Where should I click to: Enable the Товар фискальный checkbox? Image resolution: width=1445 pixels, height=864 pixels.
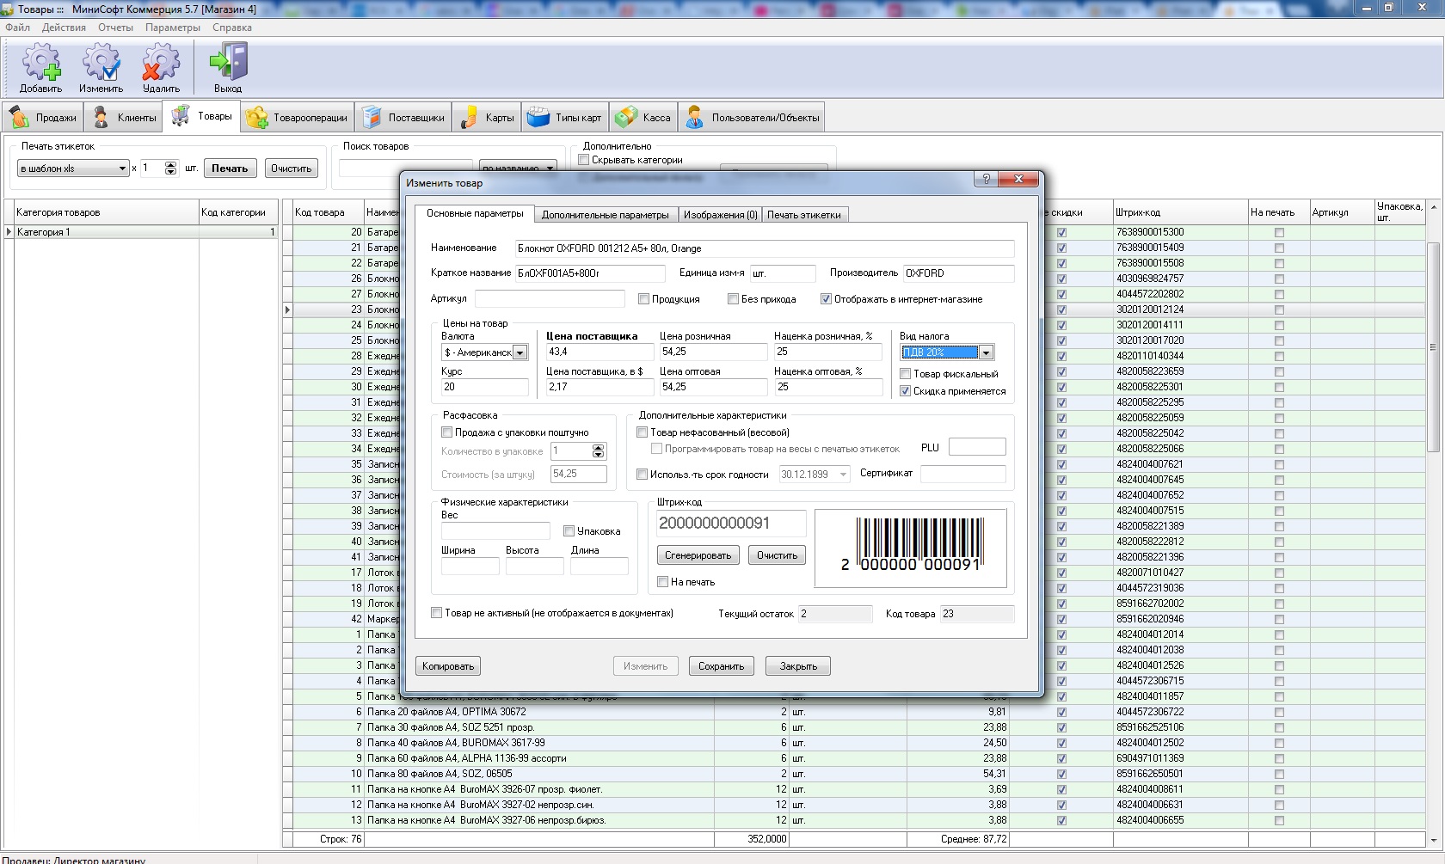pos(906,374)
